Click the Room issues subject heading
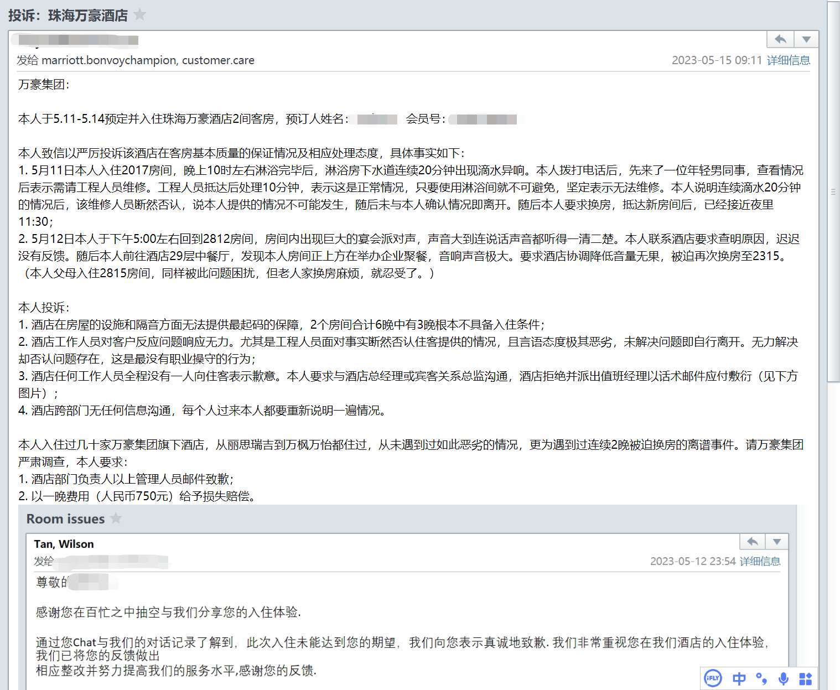Viewport: 840px width, 690px height. click(x=65, y=519)
